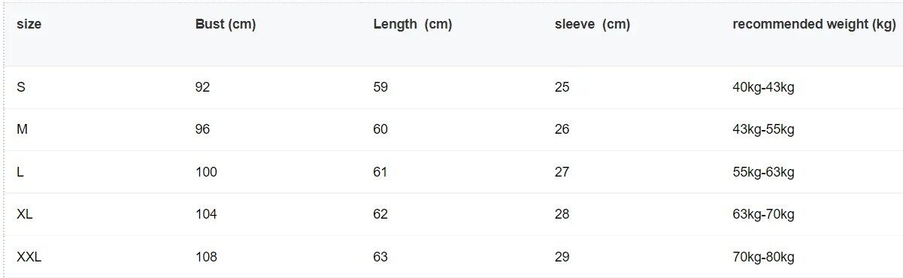Select the weight range 70kg-80kg
The height and width of the screenshot is (278, 903).
[763, 257]
